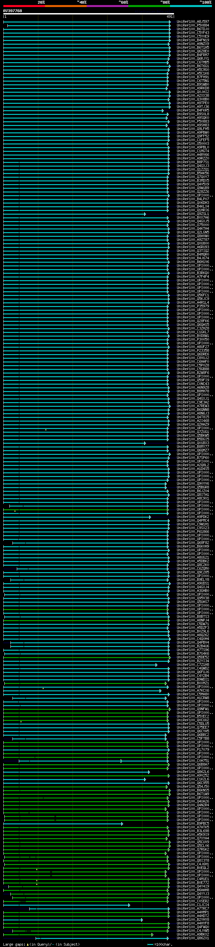Click hit label UniRef100_B4FKR5

[193, 110]
